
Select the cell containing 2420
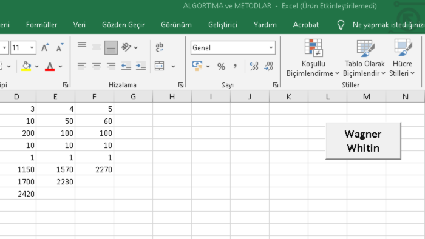pyautogui.click(x=18, y=194)
